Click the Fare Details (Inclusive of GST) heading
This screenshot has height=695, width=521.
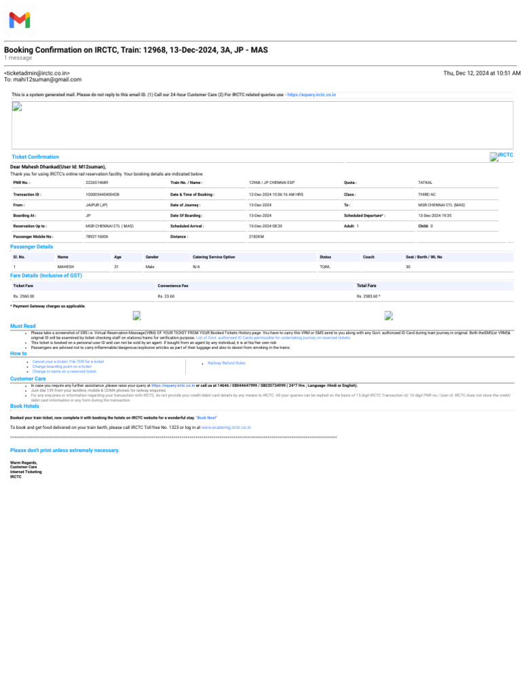click(x=46, y=276)
